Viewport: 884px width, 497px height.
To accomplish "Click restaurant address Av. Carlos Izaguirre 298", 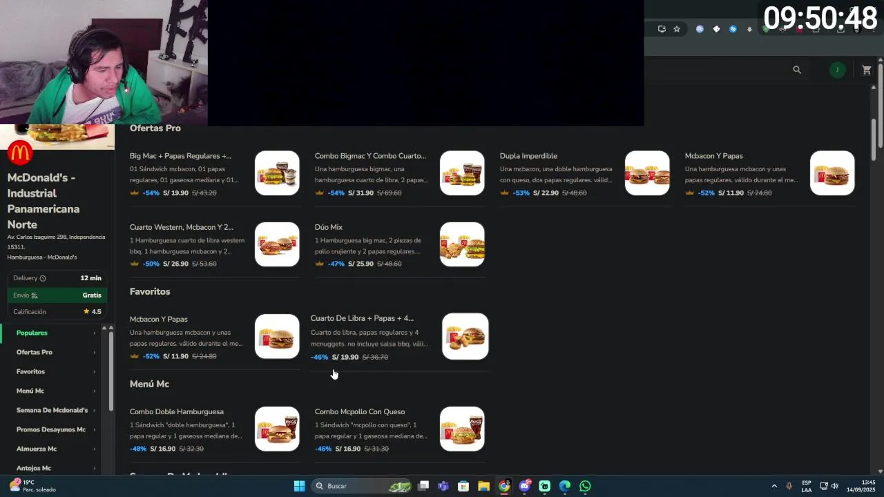I will pos(56,242).
